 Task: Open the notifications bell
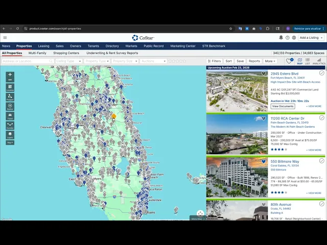pos(281,38)
